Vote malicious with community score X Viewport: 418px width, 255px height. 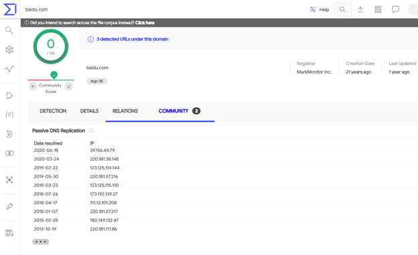point(33,86)
